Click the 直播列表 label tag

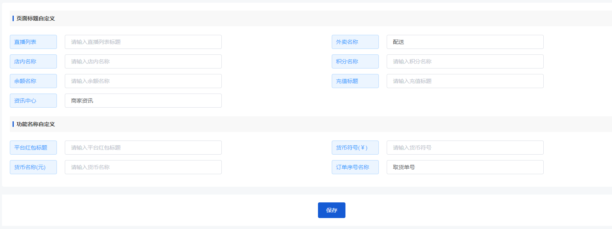[33, 42]
